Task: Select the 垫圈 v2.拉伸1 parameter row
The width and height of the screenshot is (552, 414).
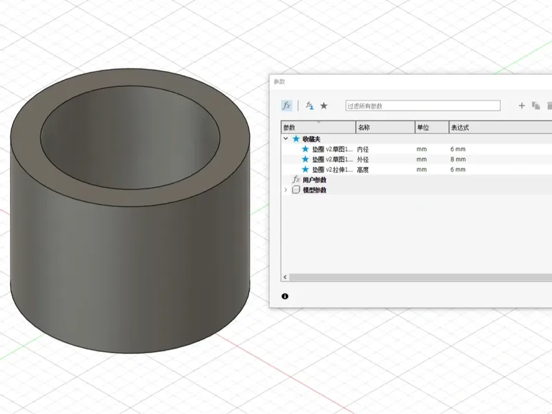Action: click(417, 169)
